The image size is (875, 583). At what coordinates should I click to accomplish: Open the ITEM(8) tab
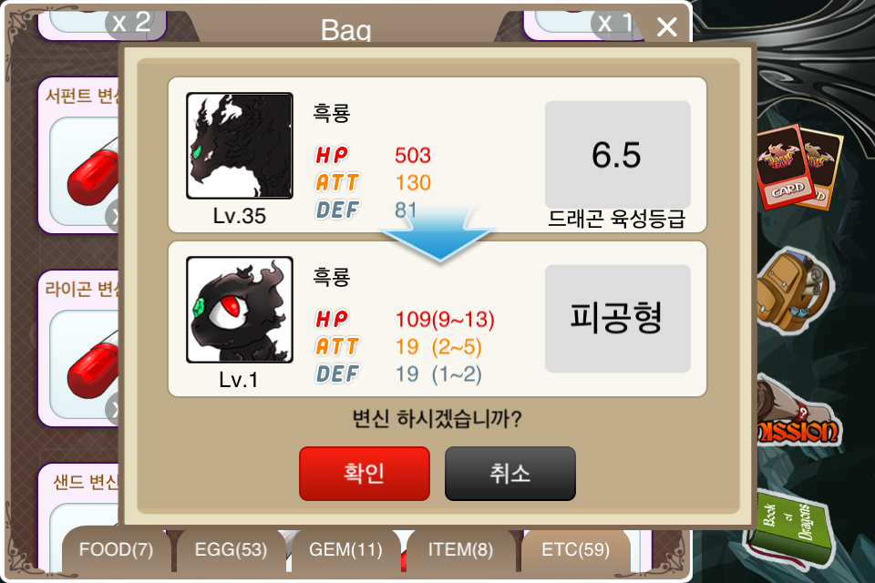461,549
